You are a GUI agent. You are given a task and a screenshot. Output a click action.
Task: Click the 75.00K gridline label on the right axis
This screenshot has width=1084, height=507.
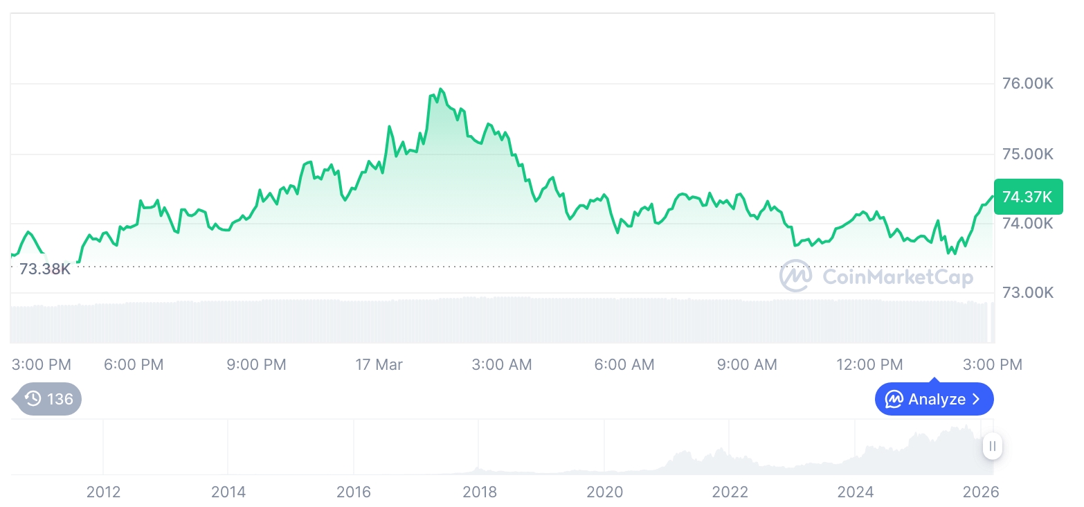tap(1027, 154)
